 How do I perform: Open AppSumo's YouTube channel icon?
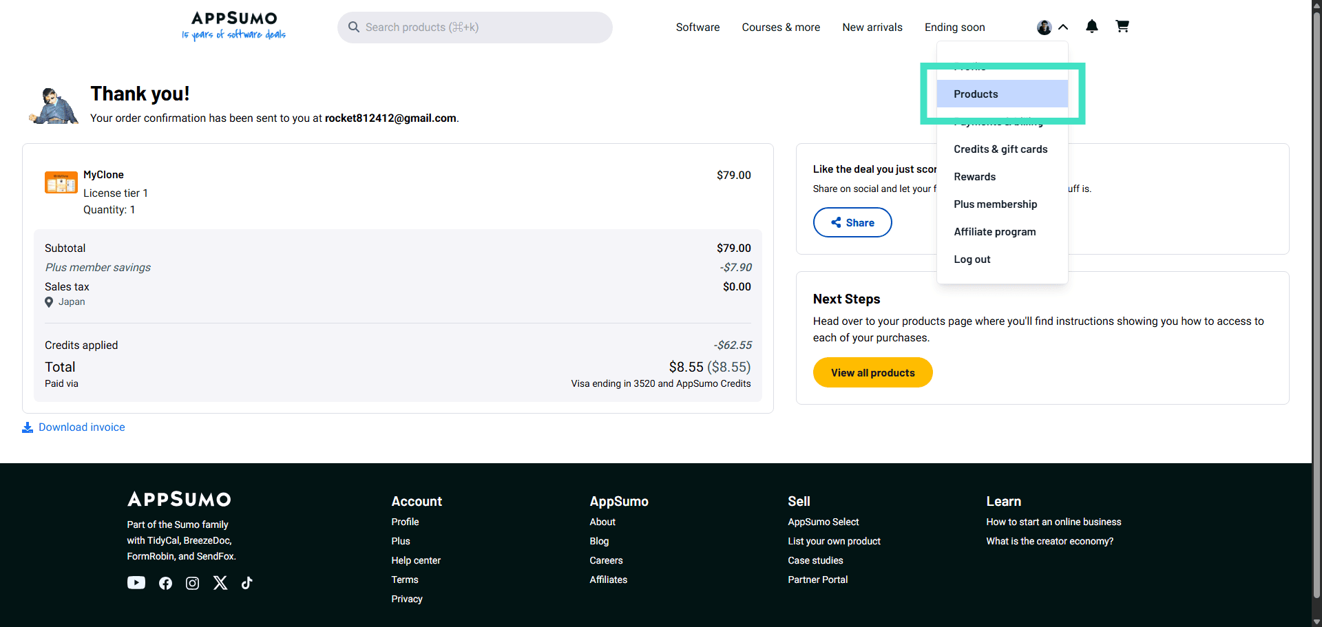136,583
